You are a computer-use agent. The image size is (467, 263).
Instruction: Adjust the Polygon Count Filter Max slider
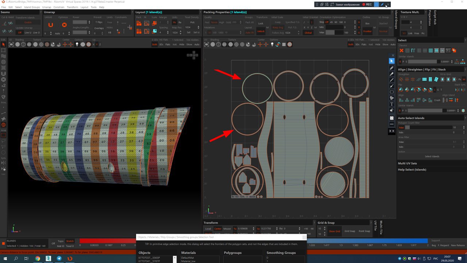point(429,127)
